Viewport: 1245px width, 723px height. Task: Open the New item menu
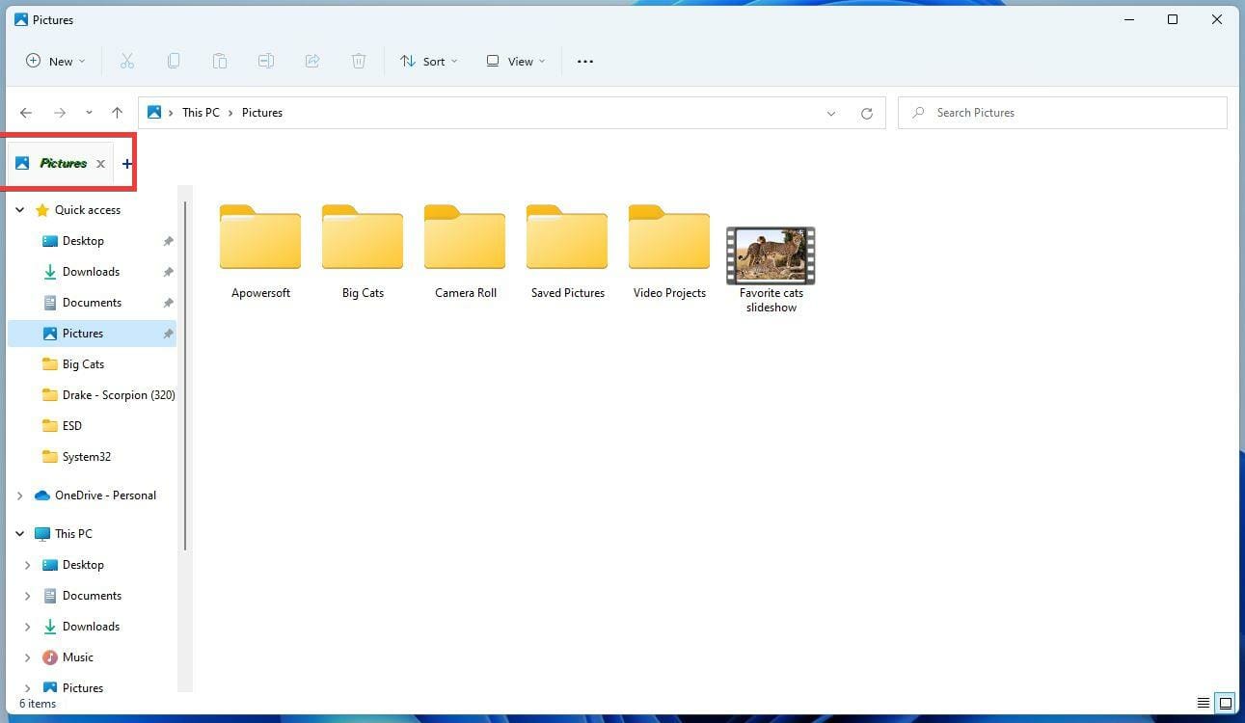(54, 61)
